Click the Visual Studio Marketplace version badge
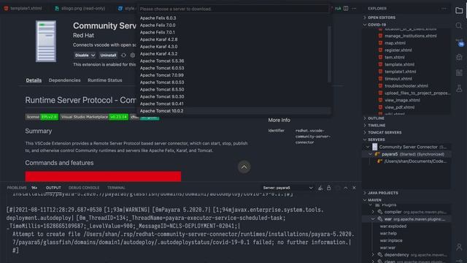The width and height of the screenshot is (467, 263). click(94, 117)
